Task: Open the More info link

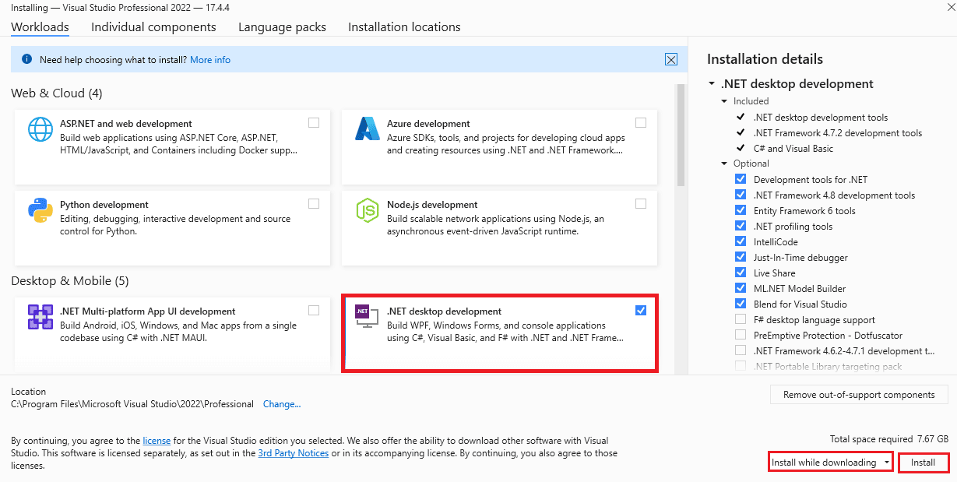Action: tap(210, 59)
